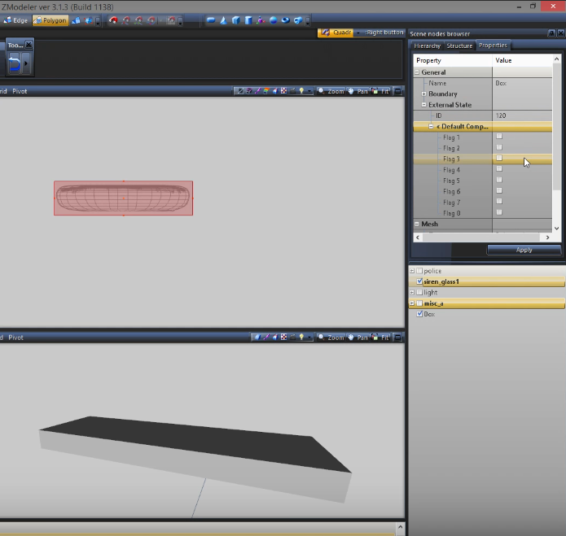Click the undo arrow in Tools panel

[14, 63]
